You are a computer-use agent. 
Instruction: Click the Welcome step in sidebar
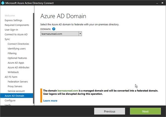pos(10,16)
